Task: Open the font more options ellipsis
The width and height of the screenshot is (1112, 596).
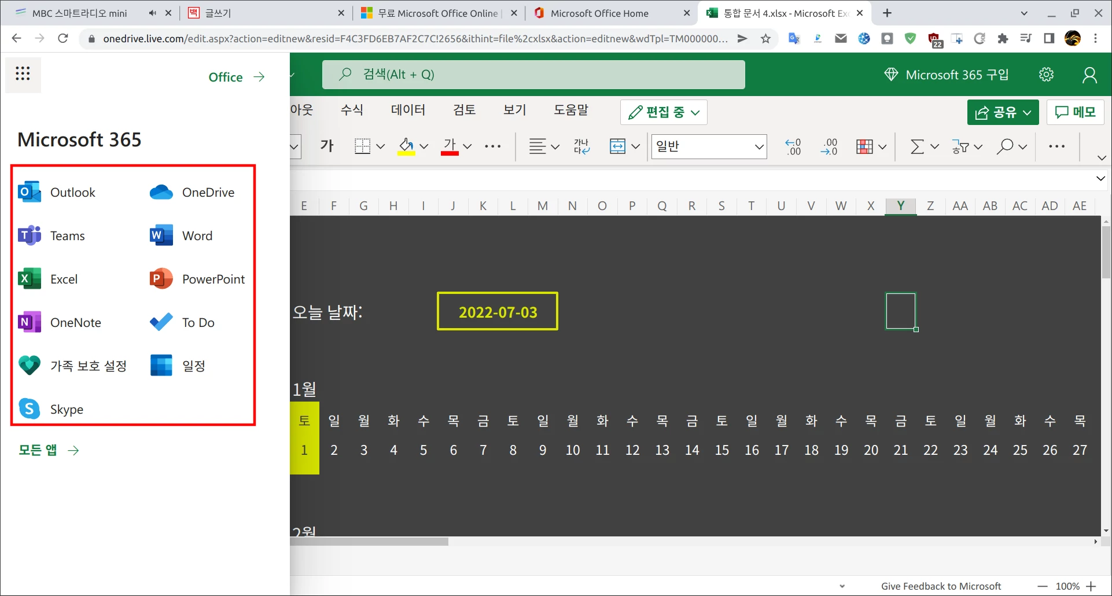Action: pyautogui.click(x=493, y=146)
